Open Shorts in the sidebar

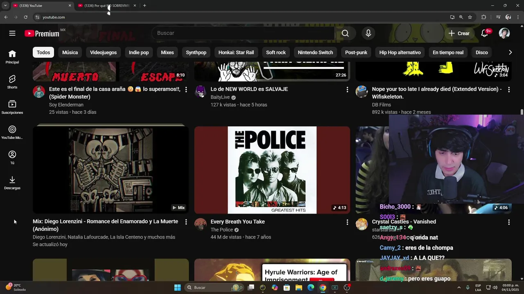(12, 82)
